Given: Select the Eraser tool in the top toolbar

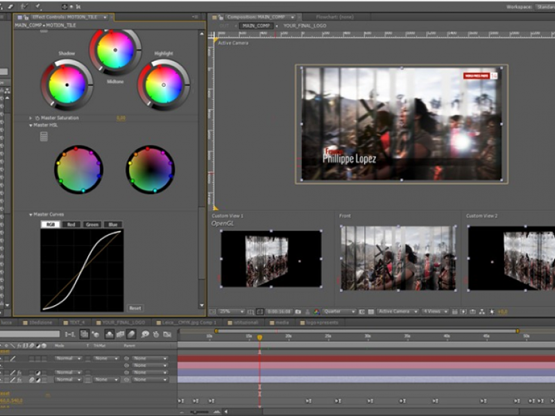Looking at the screenshot, I should (10, 6).
